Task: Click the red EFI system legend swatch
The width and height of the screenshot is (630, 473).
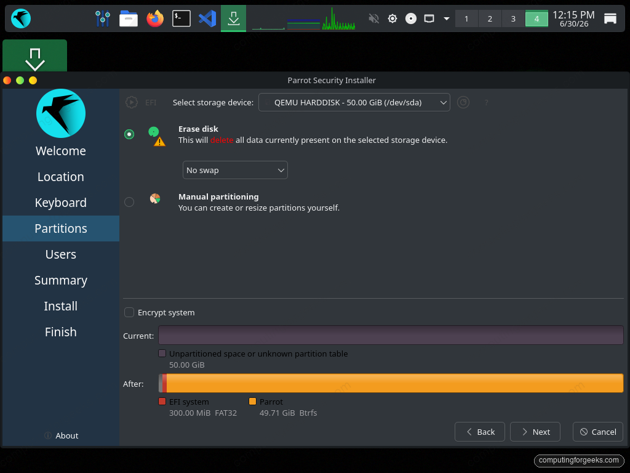Action: (x=162, y=402)
